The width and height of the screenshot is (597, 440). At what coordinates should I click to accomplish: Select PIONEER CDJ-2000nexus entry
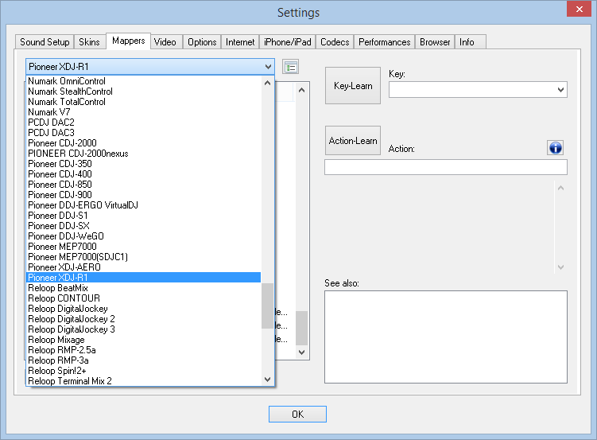[x=144, y=154]
